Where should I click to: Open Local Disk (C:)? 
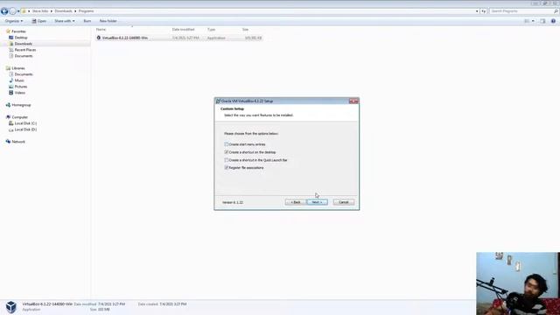pyautogui.click(x=25, y=123)
